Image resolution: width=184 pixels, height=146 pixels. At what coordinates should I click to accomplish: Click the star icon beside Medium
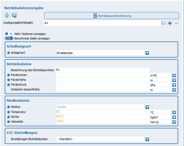pos(8,107)
